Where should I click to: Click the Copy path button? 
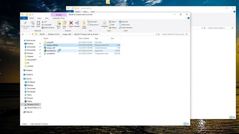tap(46, 25)
